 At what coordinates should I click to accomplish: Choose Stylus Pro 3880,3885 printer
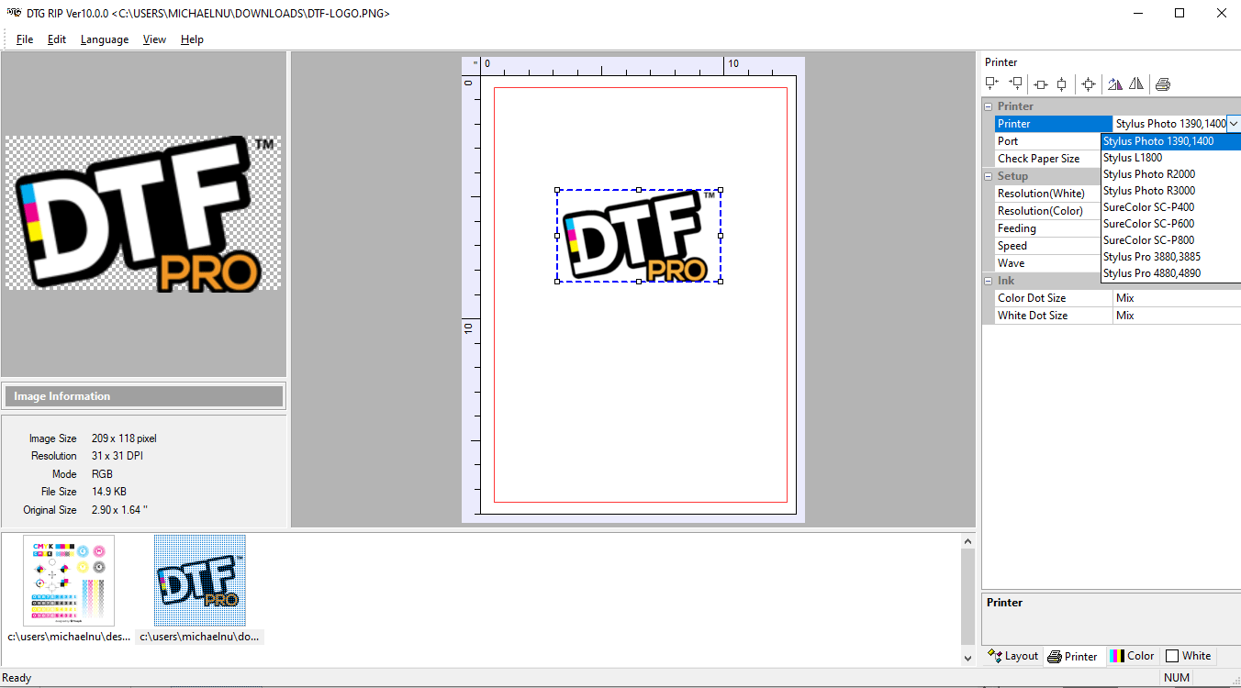[x=1170, y=257]
